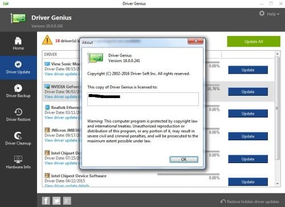This screenshot has height=207, width=285.
Task: Click Restore hidden driver updates link
Action: pyautogui.click(x=250, y=201)
